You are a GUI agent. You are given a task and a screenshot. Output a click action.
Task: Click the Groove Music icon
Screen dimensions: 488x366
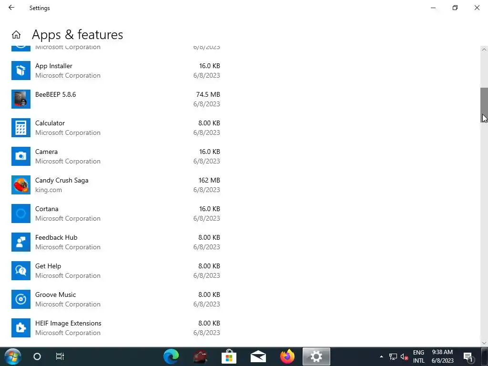[x=21, y=299]
